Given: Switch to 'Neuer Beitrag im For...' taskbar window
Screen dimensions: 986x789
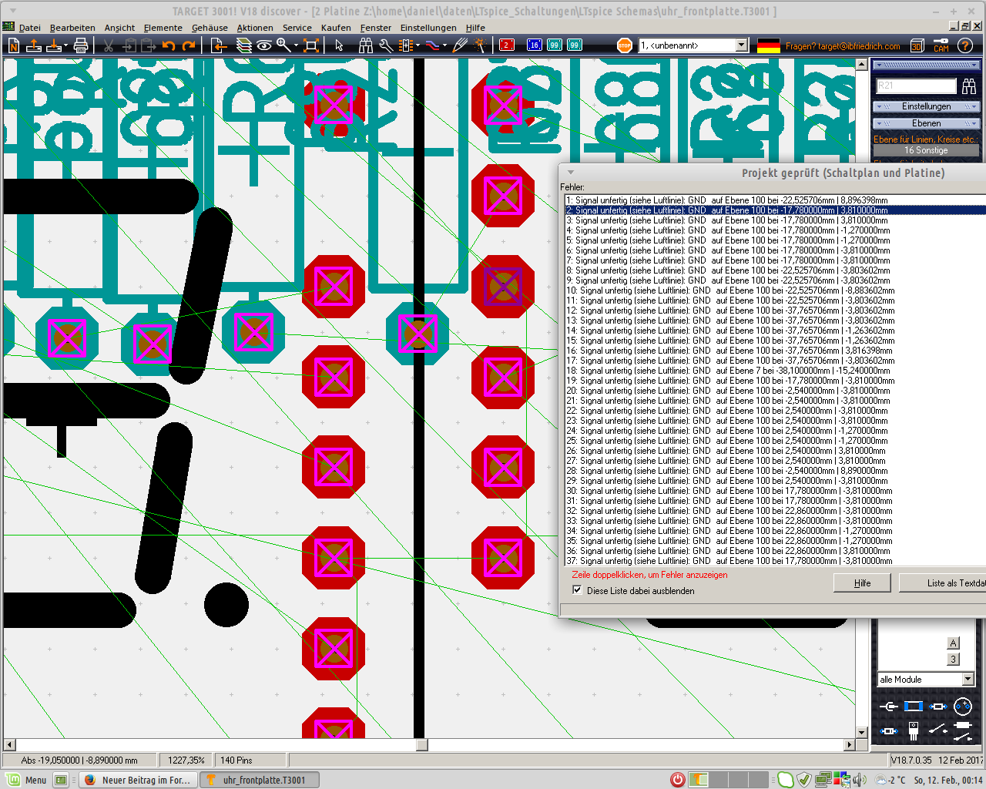Looking at the screenshot, I should (x=137, y=780).
